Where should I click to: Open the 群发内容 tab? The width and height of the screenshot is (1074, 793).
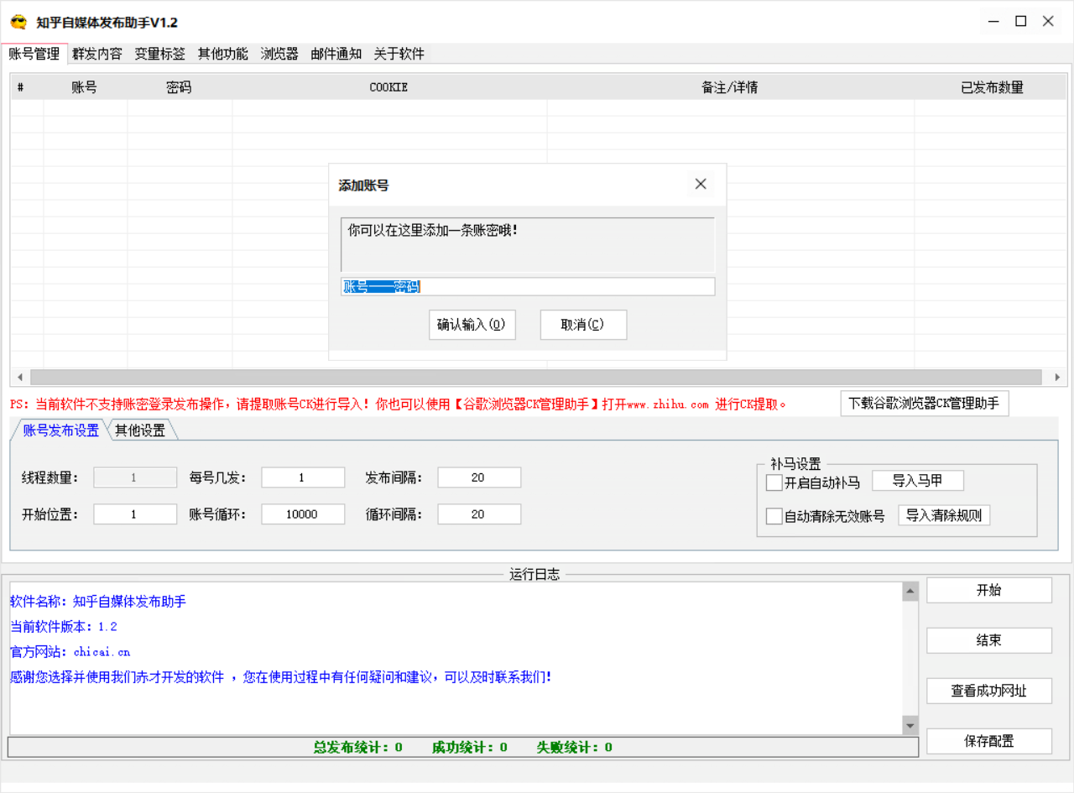click(x=97, y=54)
